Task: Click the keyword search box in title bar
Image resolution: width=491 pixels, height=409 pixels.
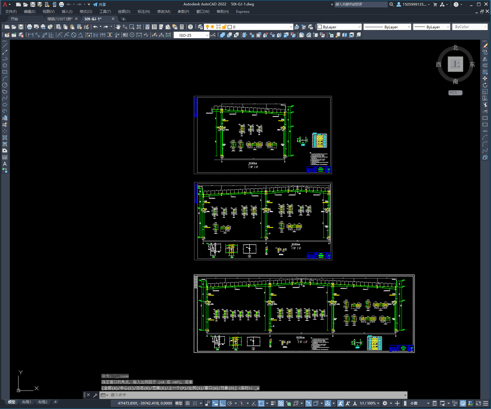Action: (361, 4)
